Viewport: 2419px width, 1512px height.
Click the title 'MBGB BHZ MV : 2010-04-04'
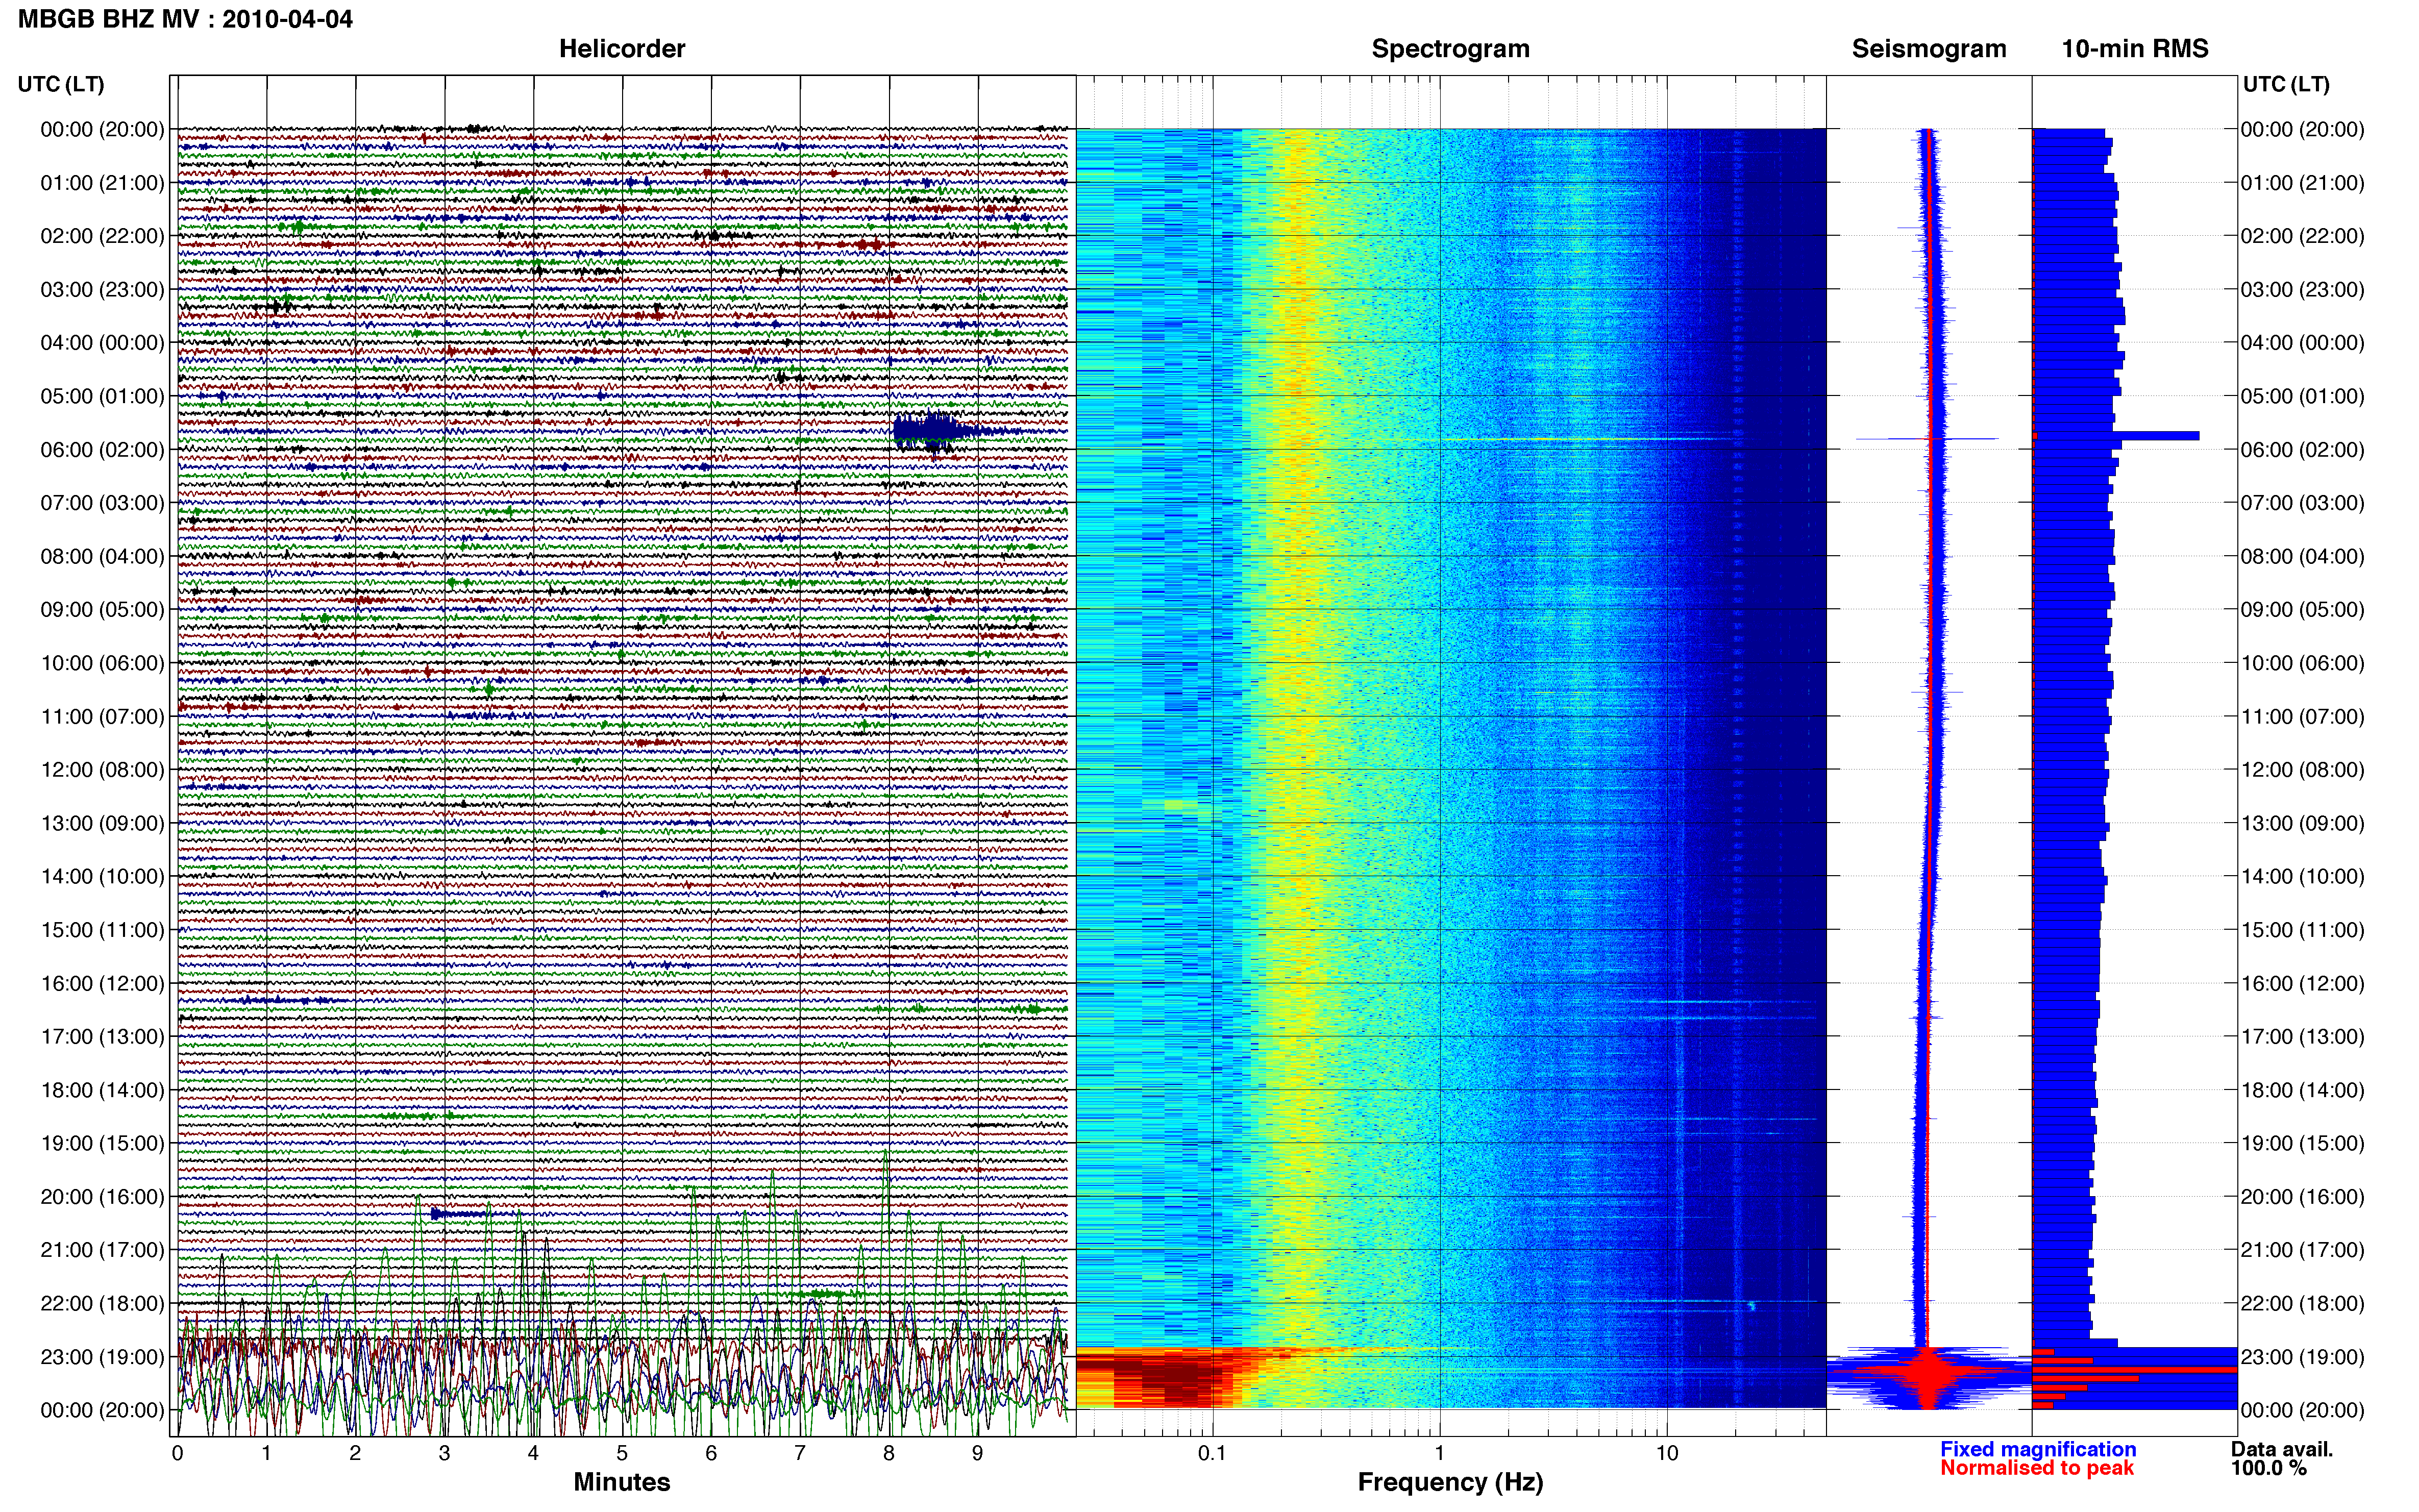(185, 19)
